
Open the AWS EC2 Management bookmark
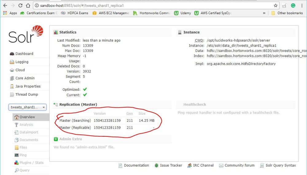tap(111, 13)
